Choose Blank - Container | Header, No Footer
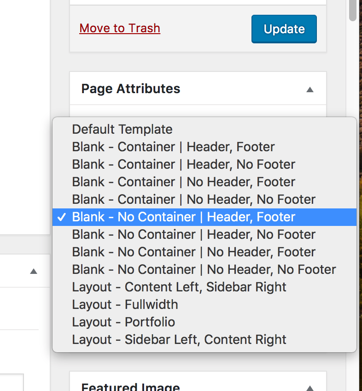The height and width of the screenshot is (391, 362). click(x=183, y=165)
